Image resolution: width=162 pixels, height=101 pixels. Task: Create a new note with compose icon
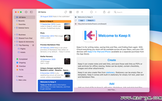(x=77, y=12)
